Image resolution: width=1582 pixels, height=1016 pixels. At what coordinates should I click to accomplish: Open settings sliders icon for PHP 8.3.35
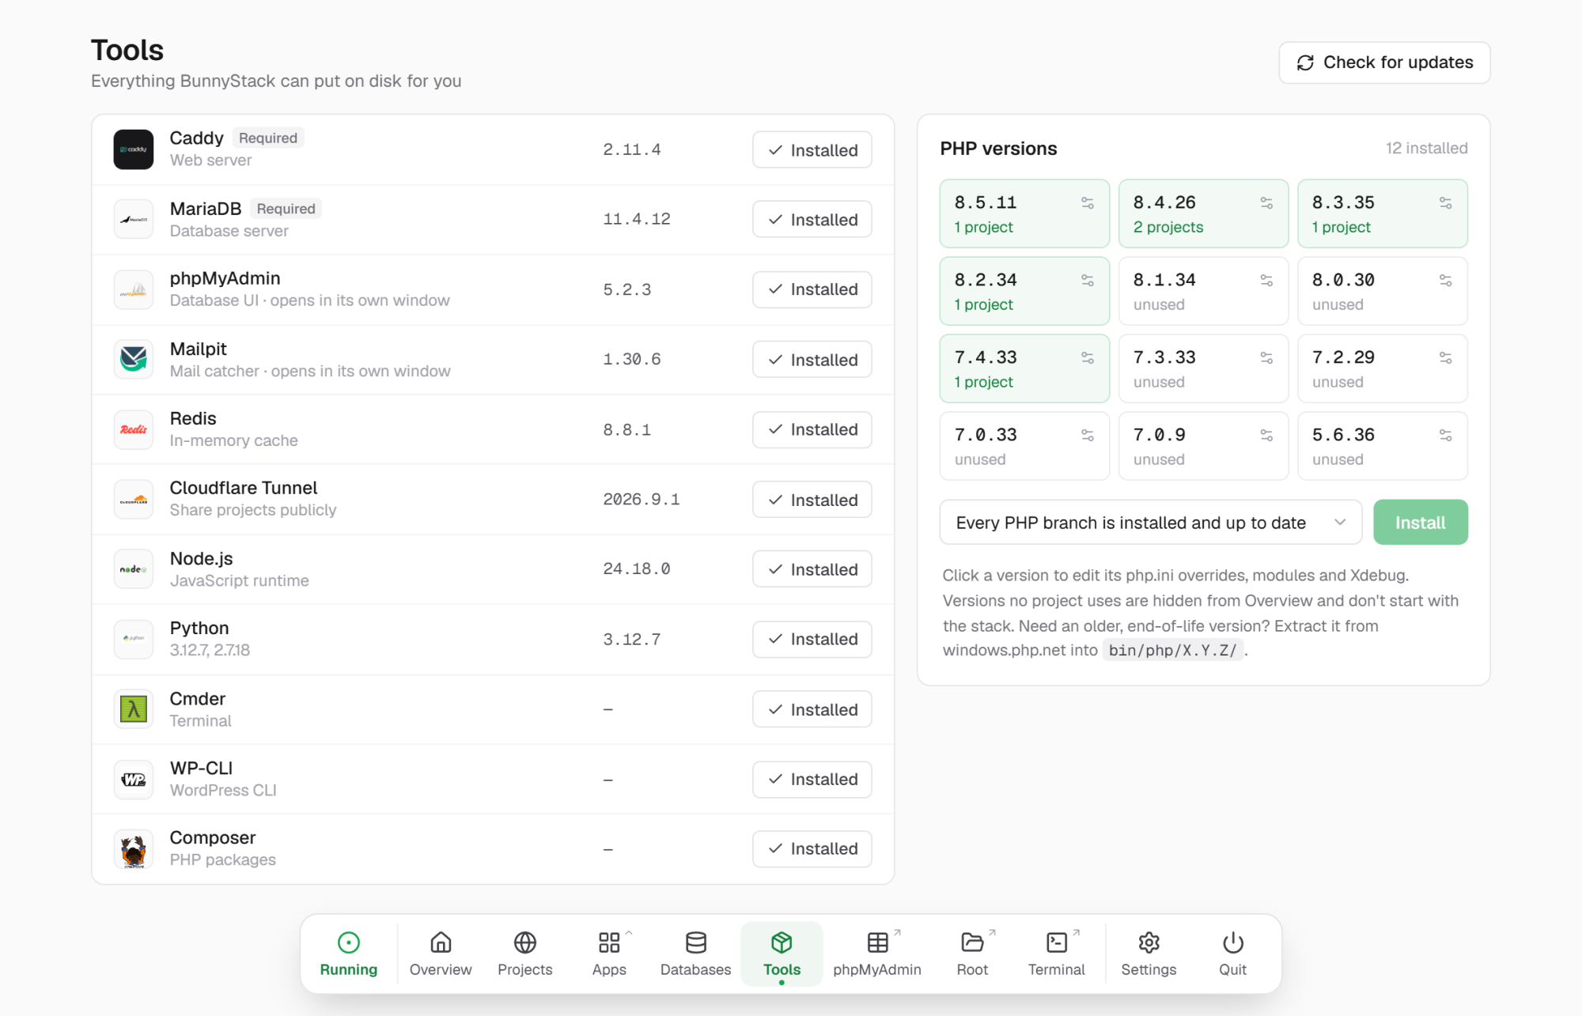1445,203
